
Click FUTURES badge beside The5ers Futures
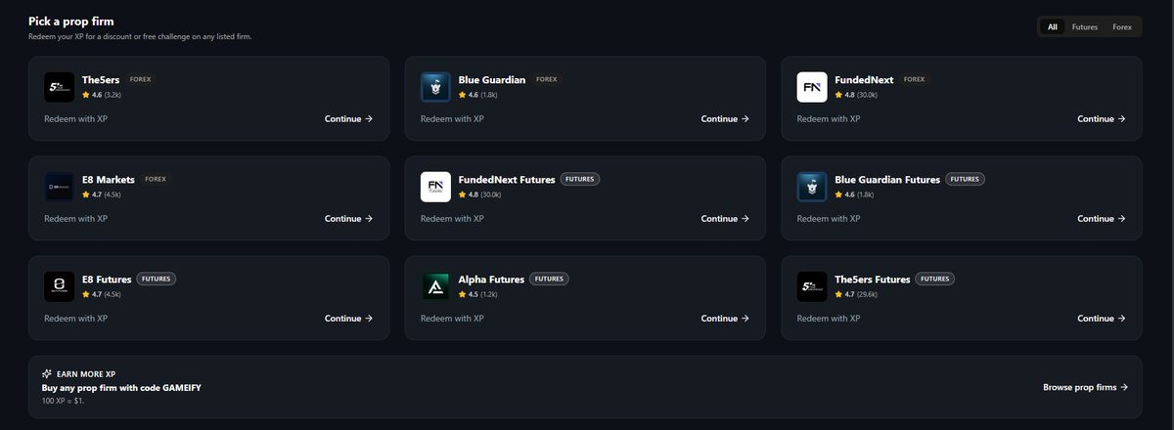(x=934, y=279)
